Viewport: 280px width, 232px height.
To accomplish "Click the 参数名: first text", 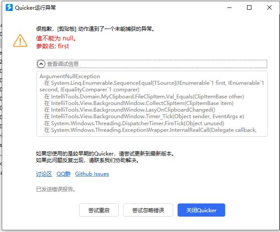I will pos(52,46).
